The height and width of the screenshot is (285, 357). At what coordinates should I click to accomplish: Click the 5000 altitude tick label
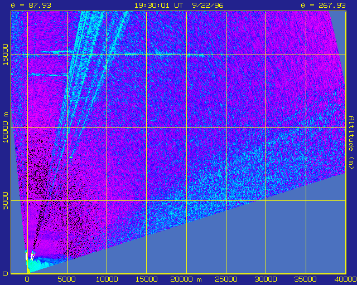click(5, 201)
